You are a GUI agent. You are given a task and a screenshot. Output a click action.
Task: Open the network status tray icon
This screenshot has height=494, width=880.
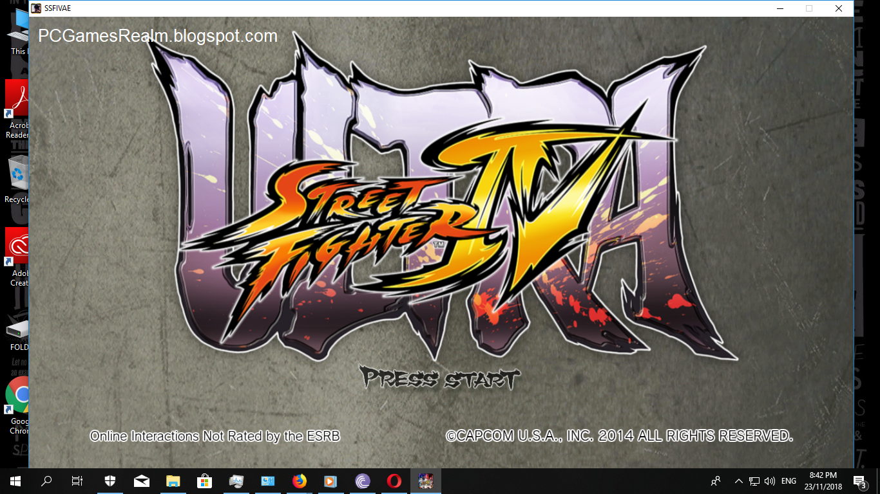(754, 480)
